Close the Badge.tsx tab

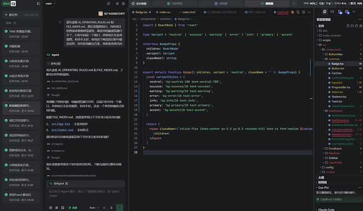150,12
